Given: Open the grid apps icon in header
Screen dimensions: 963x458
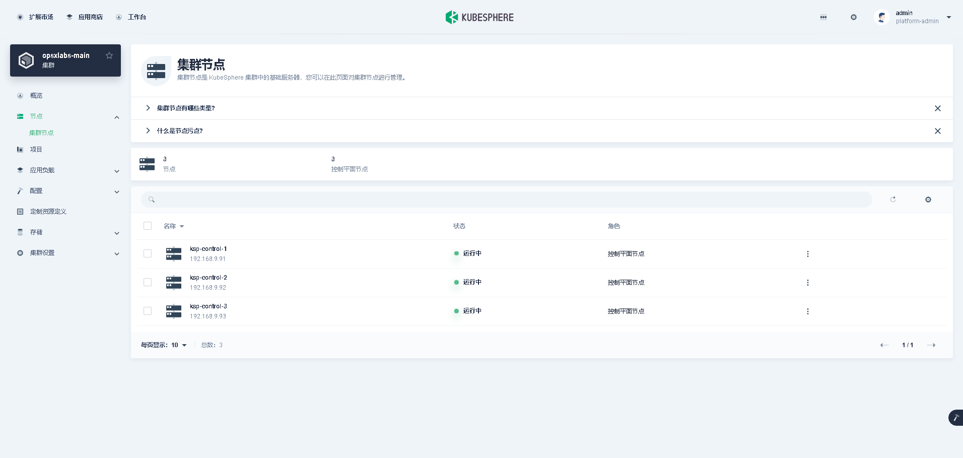Looking at the screenshot, I should 823,17.
